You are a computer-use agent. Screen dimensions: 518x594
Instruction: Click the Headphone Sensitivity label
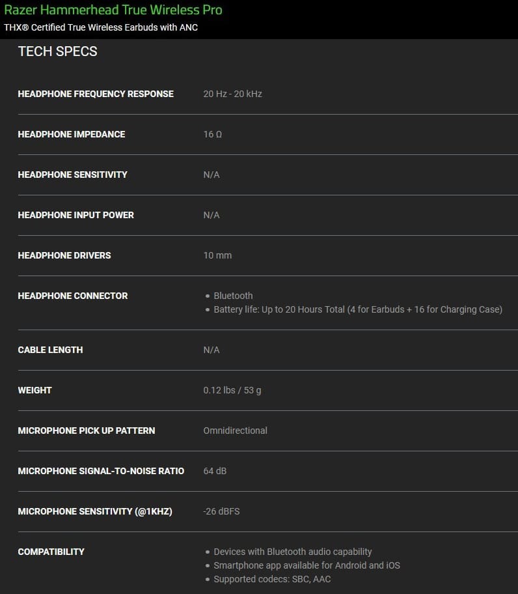(x=72, y=175)
